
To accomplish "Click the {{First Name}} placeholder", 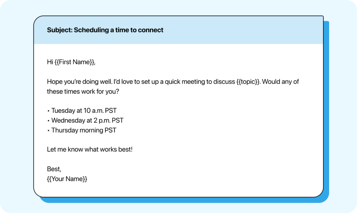I will [75, 62].
